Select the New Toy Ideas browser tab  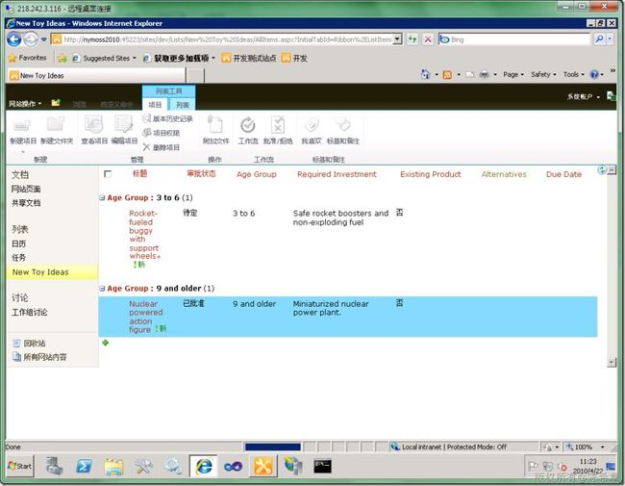[95, 75]
